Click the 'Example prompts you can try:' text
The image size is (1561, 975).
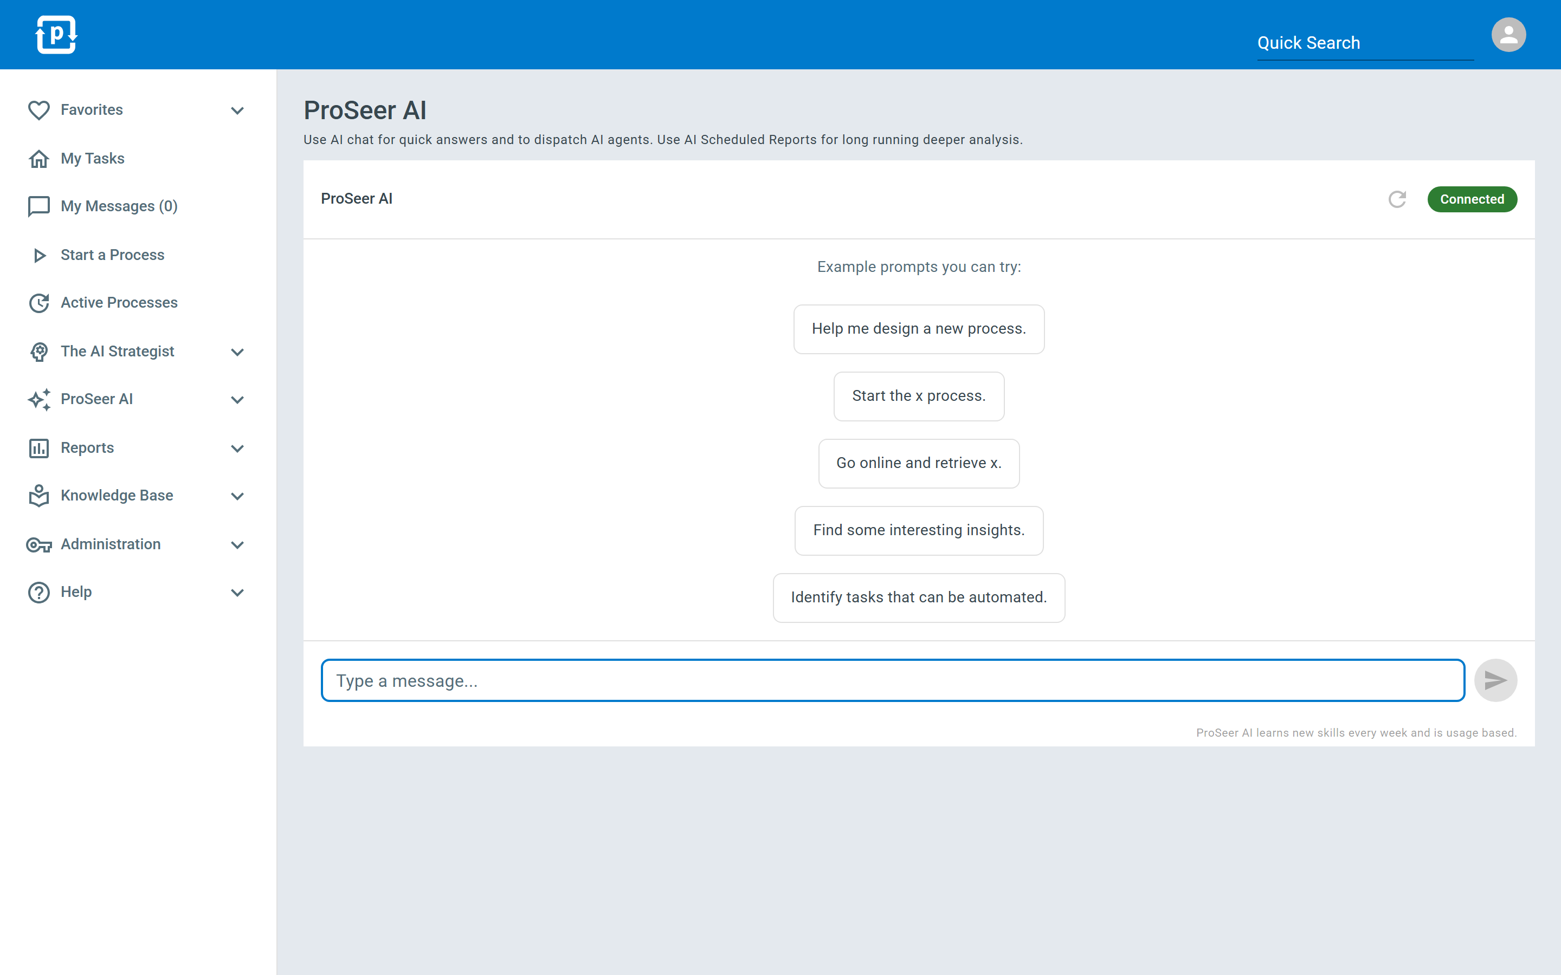(x=919, y=267)
